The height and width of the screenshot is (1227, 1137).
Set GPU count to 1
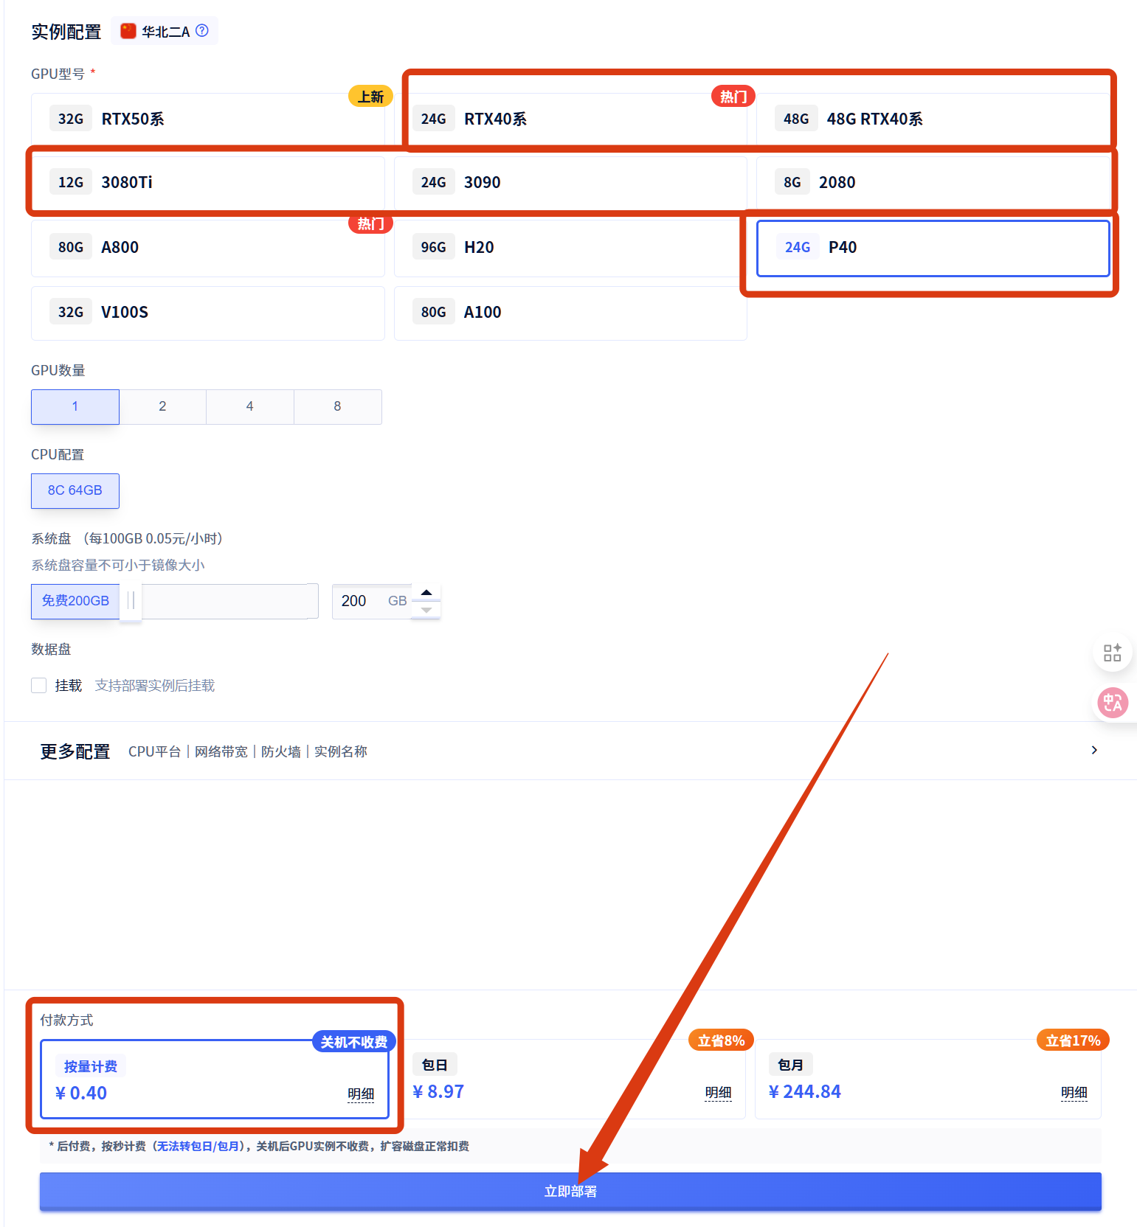(x=75, y=406)
